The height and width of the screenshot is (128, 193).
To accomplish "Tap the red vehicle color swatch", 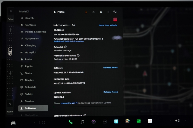I will 115,20.
